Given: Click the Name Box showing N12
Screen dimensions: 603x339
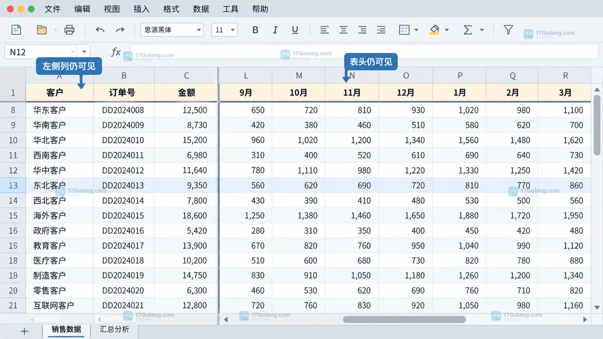Looking at the screenshot, I should coord(41,52).
